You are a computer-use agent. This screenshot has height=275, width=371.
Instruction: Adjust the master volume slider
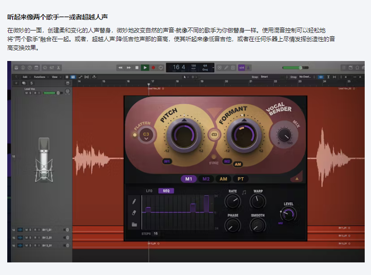click(x=295, y=68)
